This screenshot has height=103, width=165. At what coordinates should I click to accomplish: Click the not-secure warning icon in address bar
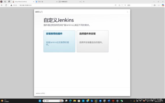pyautogui.click(x=11, y=5)
